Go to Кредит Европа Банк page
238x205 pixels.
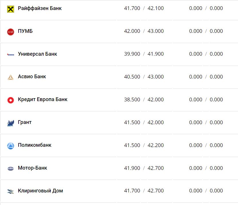(x=43, y=99)
